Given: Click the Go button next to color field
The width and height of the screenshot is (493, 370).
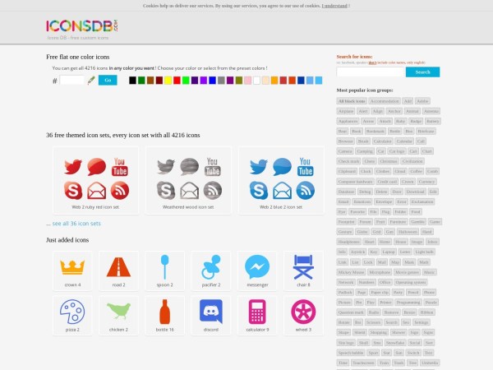Looking at the screenshot, I should (x=108, y=81).
